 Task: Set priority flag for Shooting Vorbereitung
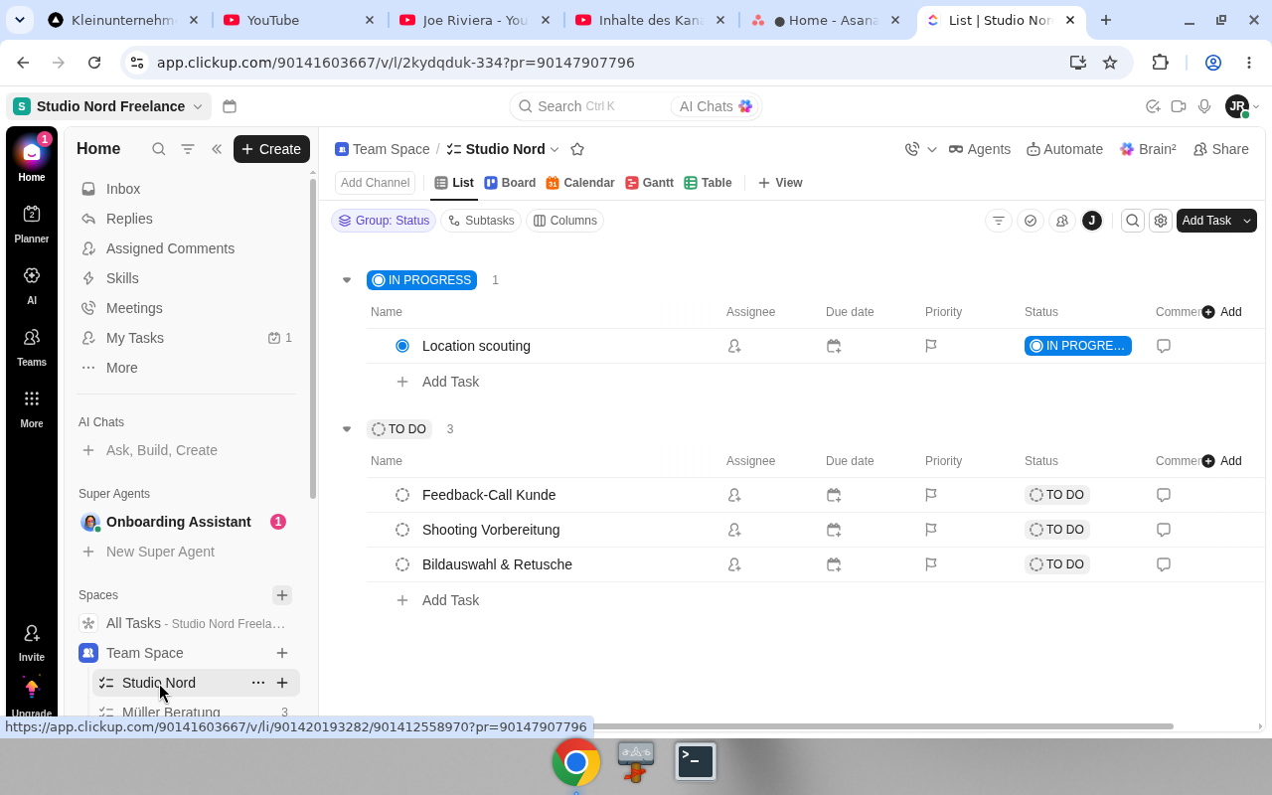[x=931, y=530]
